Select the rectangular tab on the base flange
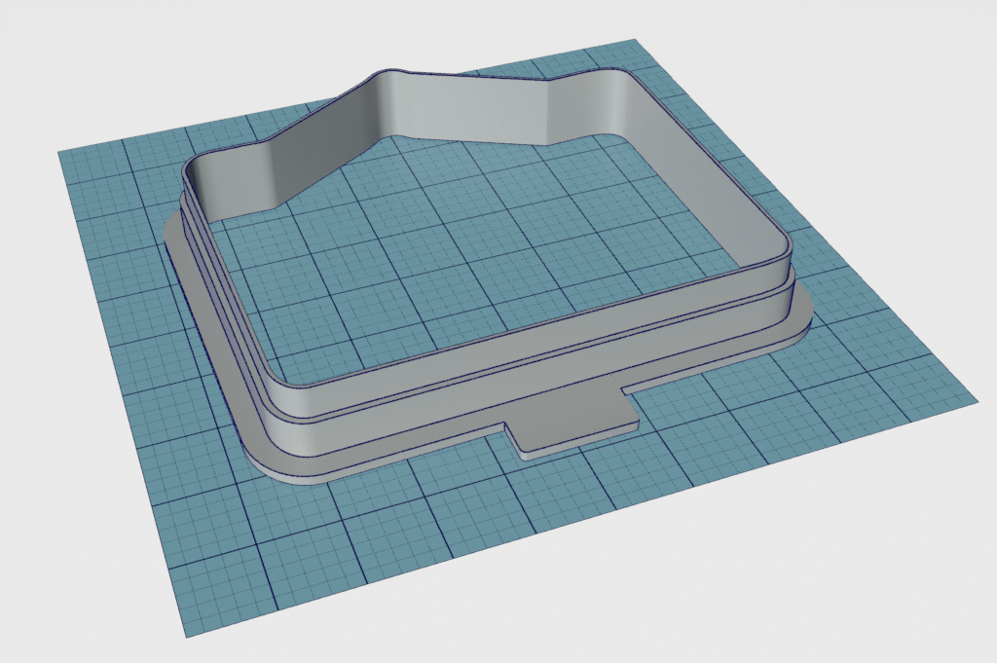The width and height of the screenshot is (997, 663). point(574,428)
